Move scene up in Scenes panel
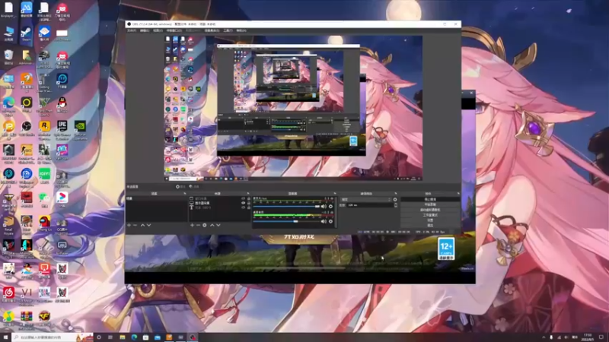This screenshot has width=609, height=342. (142, 225)
